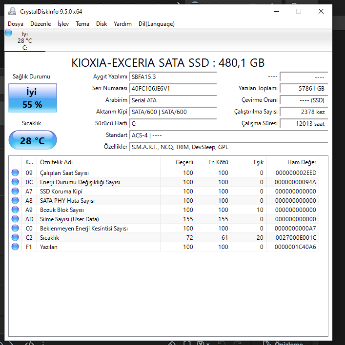Click the status dot for Bozuk Blok Sayısı

(x=15, y=210)
